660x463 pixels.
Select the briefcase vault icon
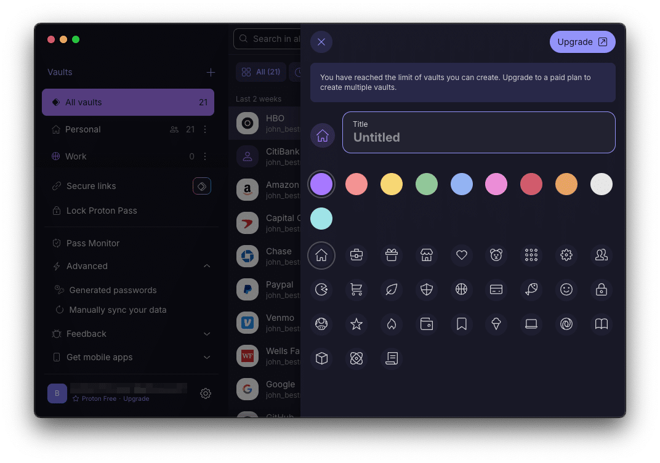356,255
